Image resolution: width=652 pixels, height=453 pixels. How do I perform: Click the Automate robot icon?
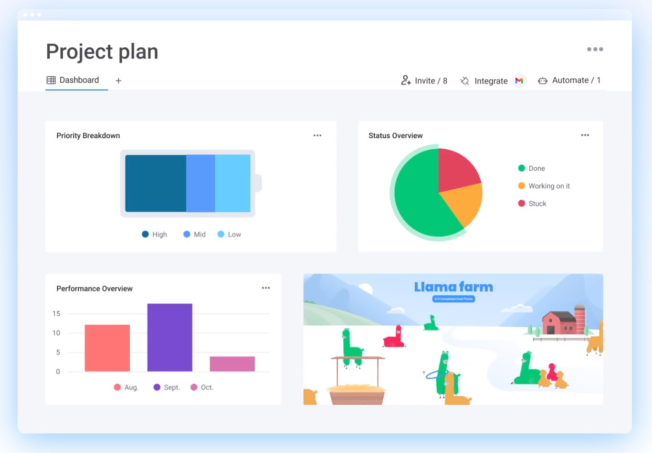[543, 81]
